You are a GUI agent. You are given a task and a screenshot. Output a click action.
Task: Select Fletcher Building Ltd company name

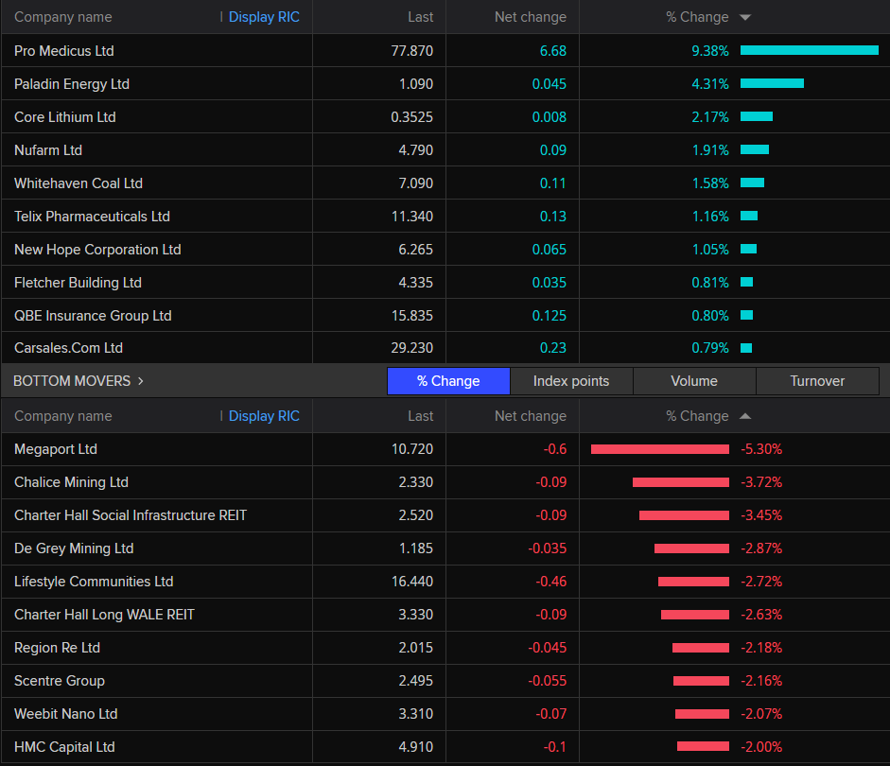(x=78, y=283)
